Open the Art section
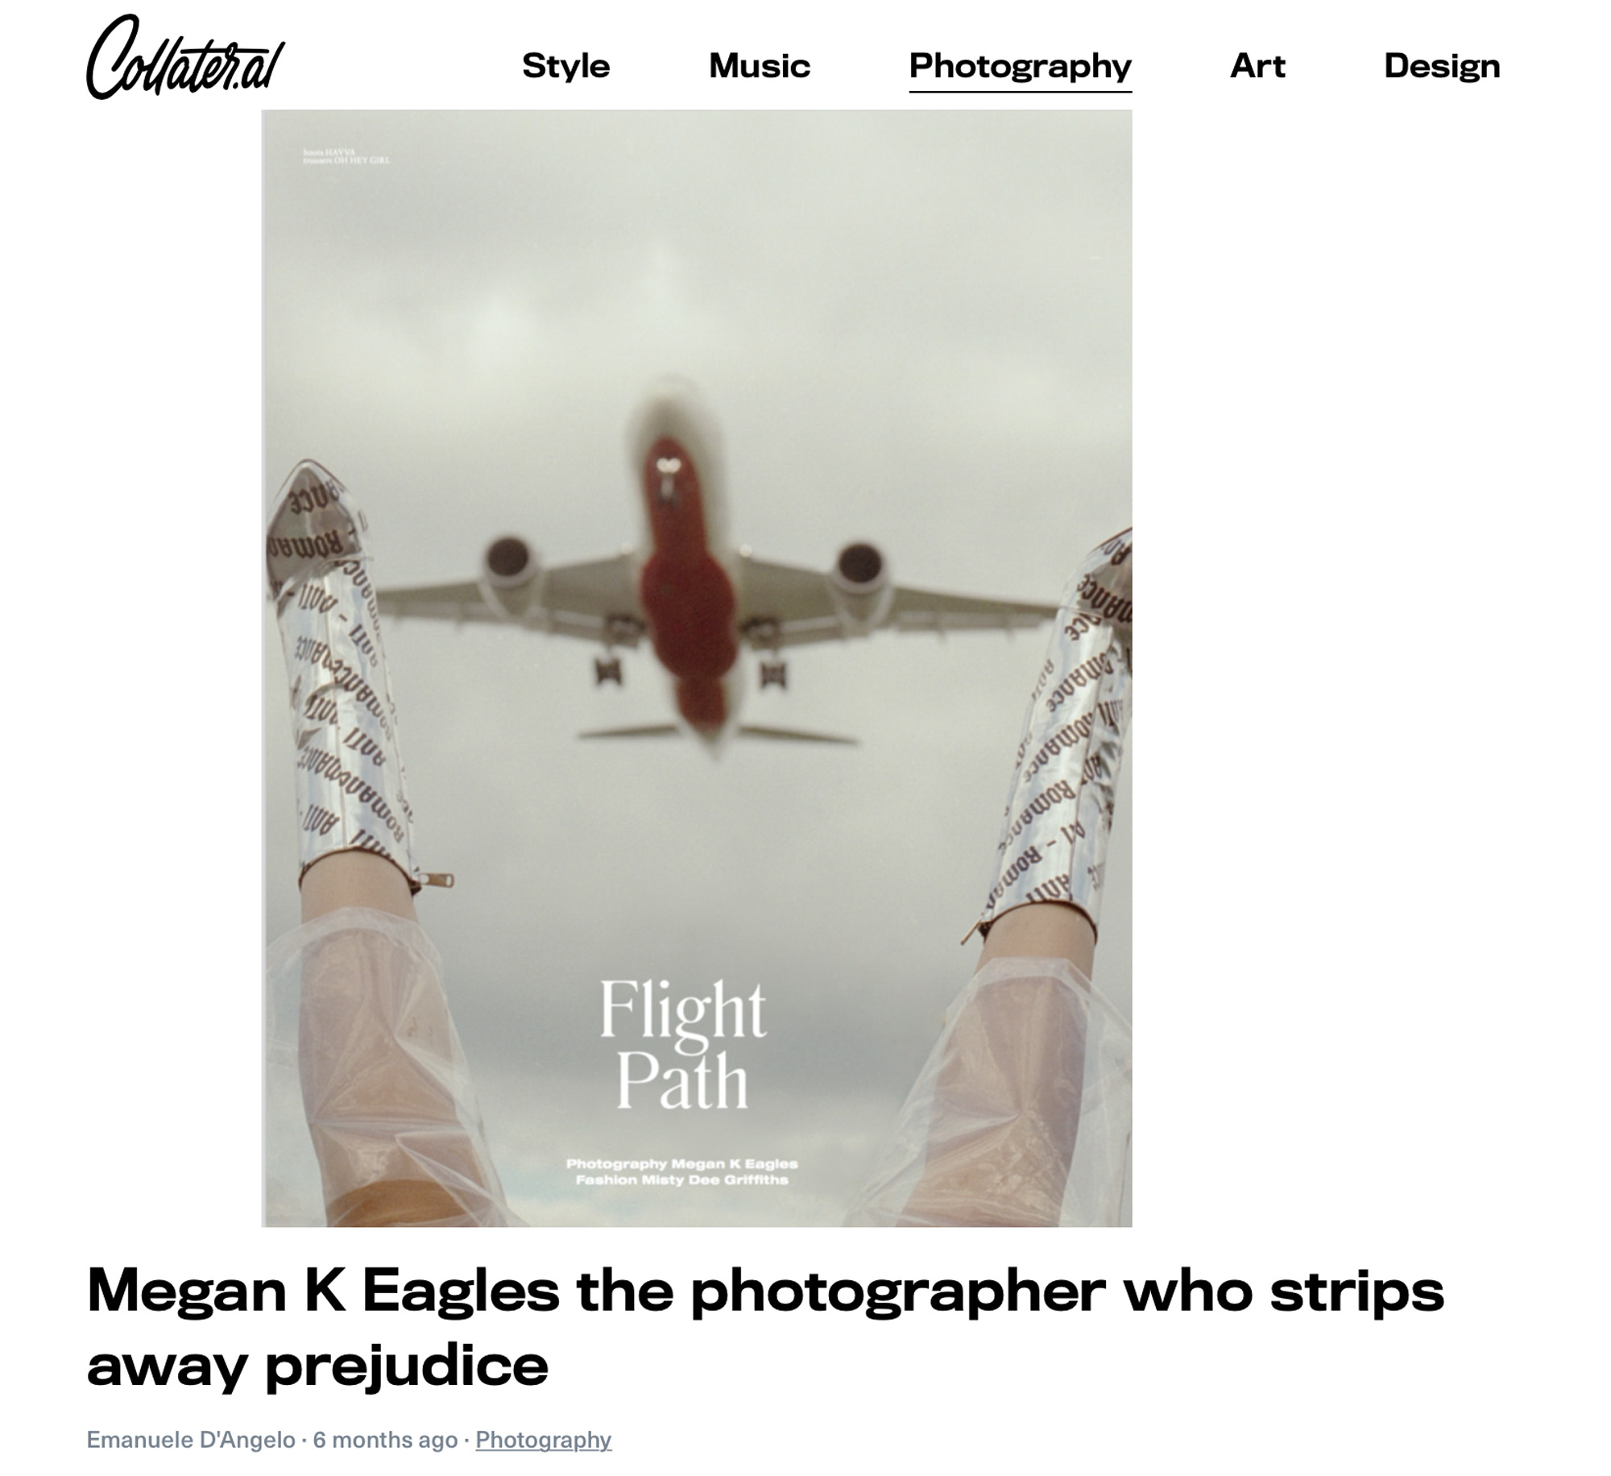This screenshot has height=1476, width=1611. 1257,66
